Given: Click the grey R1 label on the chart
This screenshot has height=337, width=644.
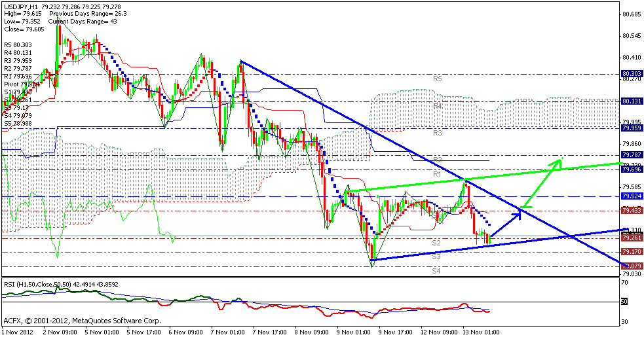Looking at the screenshot, I should point(438,174).
